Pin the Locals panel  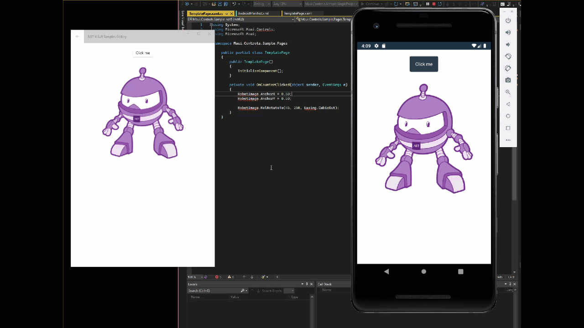point(307,284)
